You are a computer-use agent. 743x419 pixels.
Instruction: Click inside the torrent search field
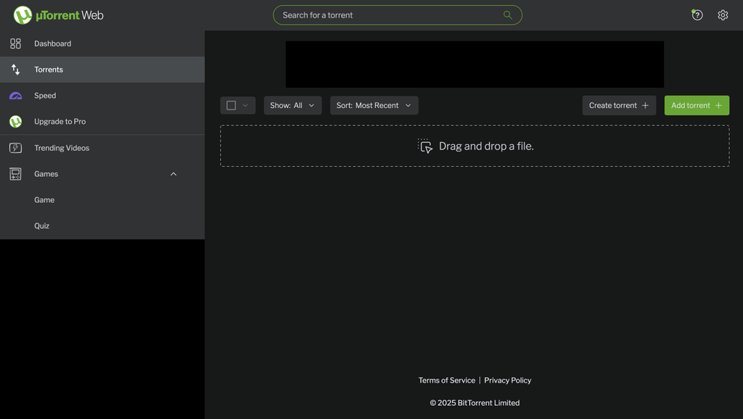(x=397, y=14)
